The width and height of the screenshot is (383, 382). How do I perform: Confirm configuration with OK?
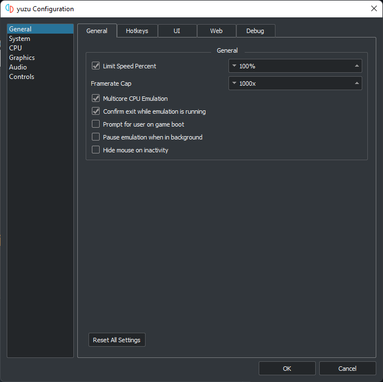pyautogui.click(x=287, y=369)
